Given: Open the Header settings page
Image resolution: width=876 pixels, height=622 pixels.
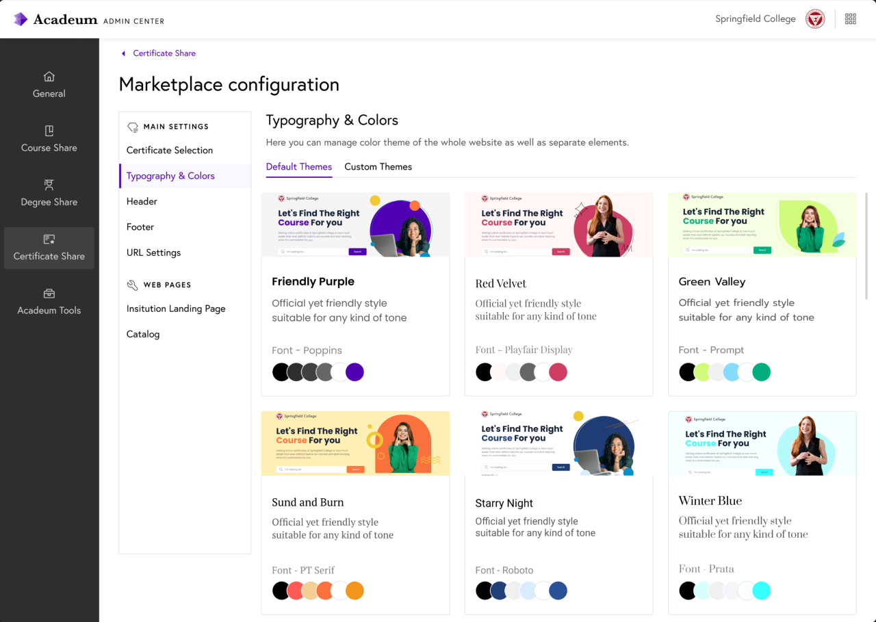Looking at the screenshot, I should pyautogui.click(x=142, y=201).
